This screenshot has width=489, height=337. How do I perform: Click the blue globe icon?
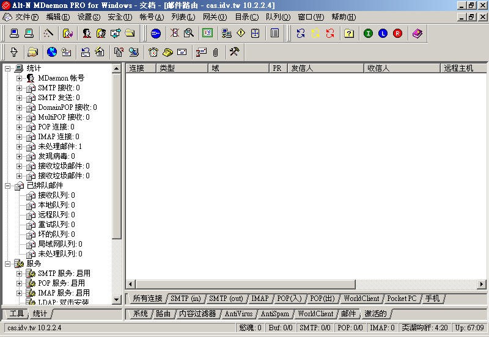tap(52, 52)
